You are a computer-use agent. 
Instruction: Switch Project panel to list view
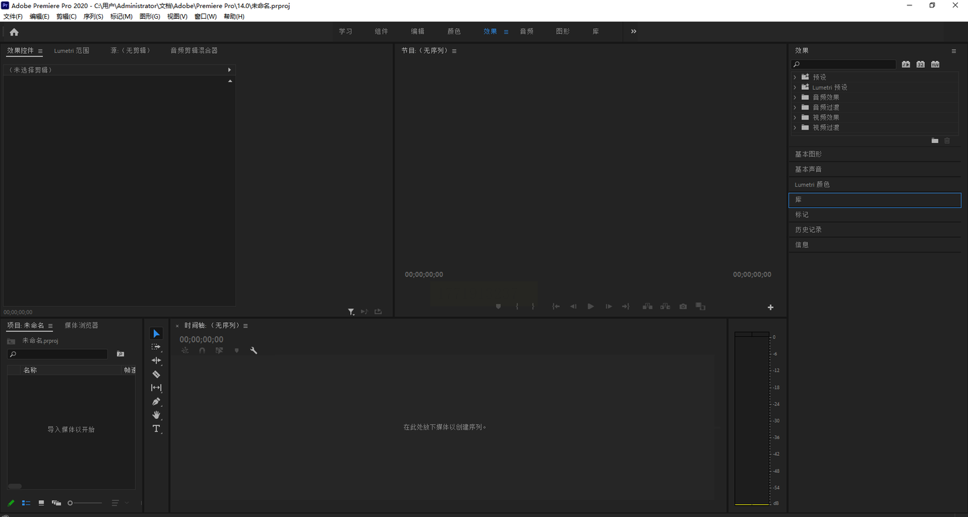tap(26, 503)
